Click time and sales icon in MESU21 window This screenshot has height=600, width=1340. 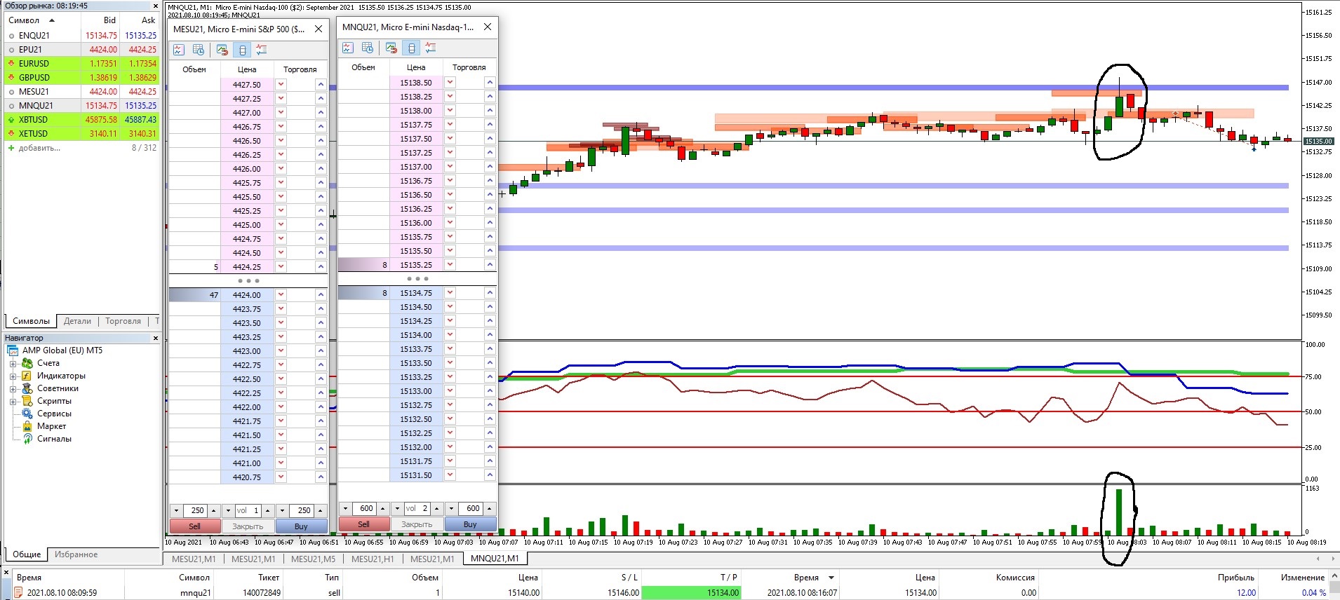point(199,50)
